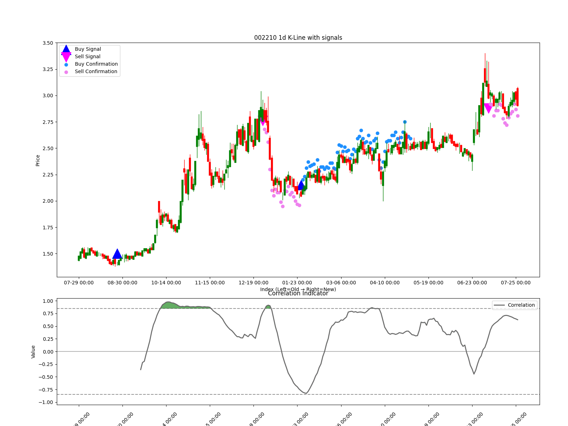Image resolution: width=568 pixels, height=426 pixels.
Task: Click the 'Correlation Indicator' chart title
Action: coord(298,293)
